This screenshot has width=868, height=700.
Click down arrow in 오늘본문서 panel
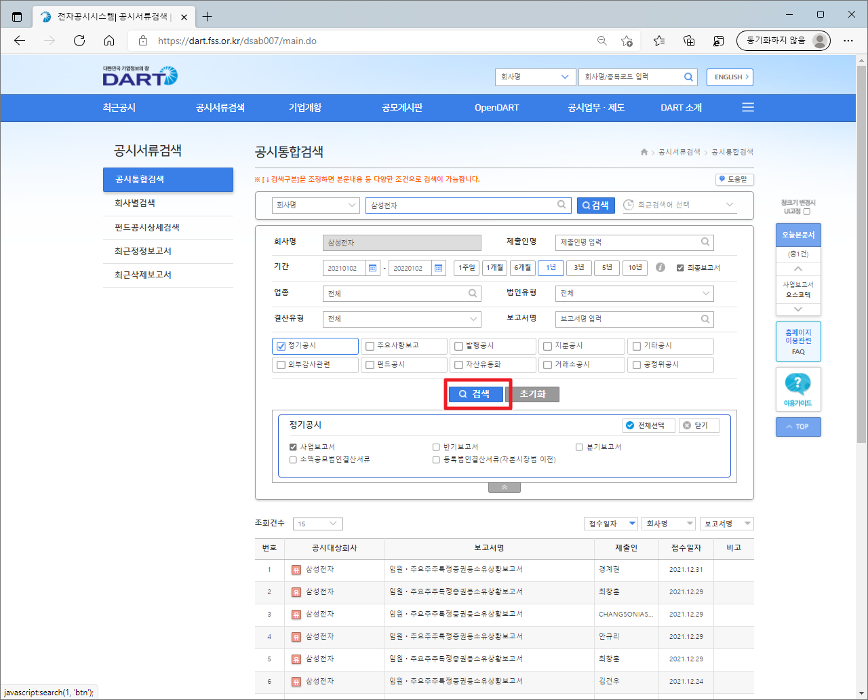(798, 309)
